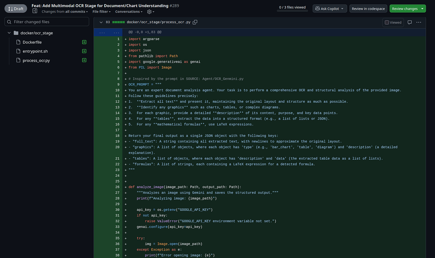435x258 pixels.
Task: Click the '0 / 3 files viewed' text
Action: [x=292, y=7]
